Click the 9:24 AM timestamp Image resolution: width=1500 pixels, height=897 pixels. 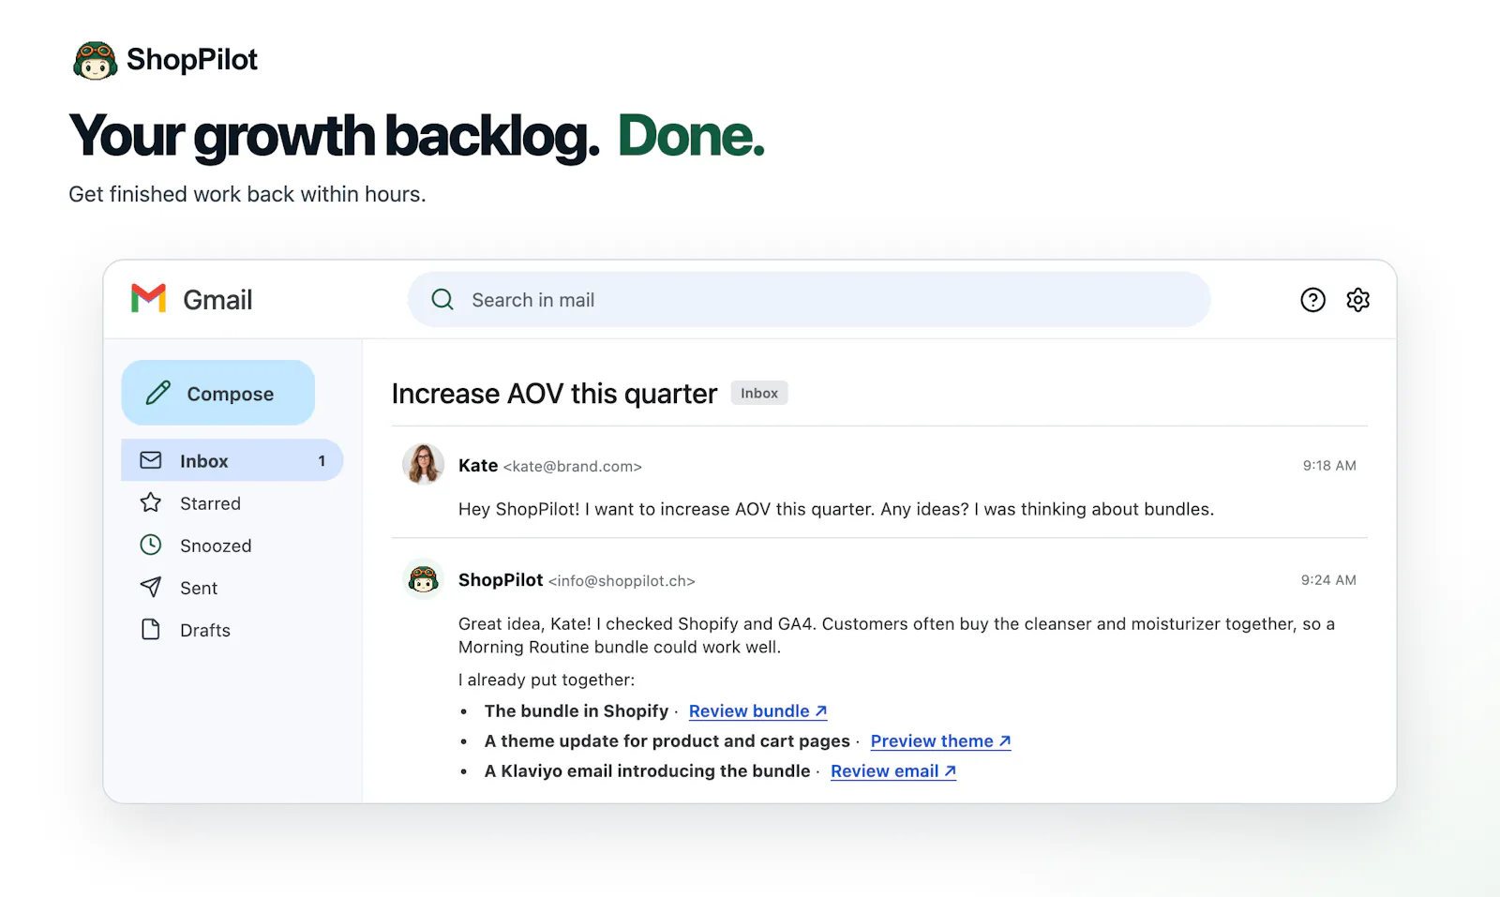(1328, 579)
